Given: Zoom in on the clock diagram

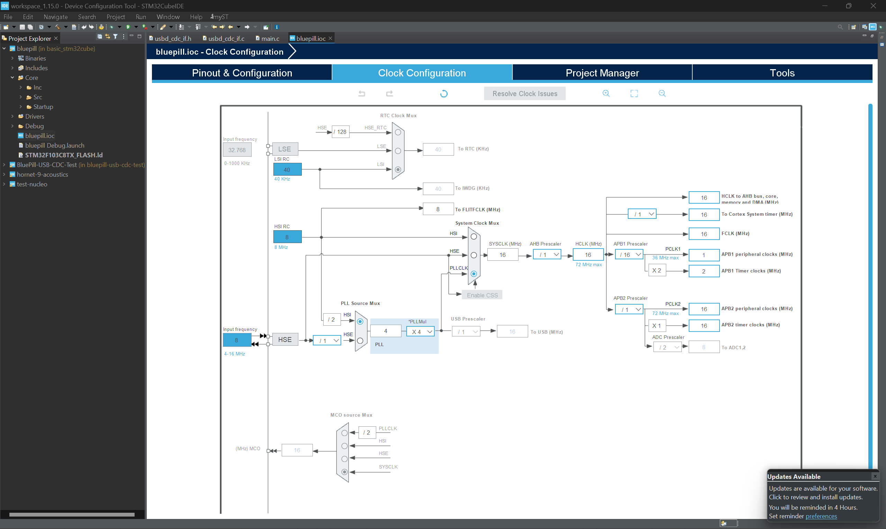Looking at the screenshot, I should coord(606,93).
